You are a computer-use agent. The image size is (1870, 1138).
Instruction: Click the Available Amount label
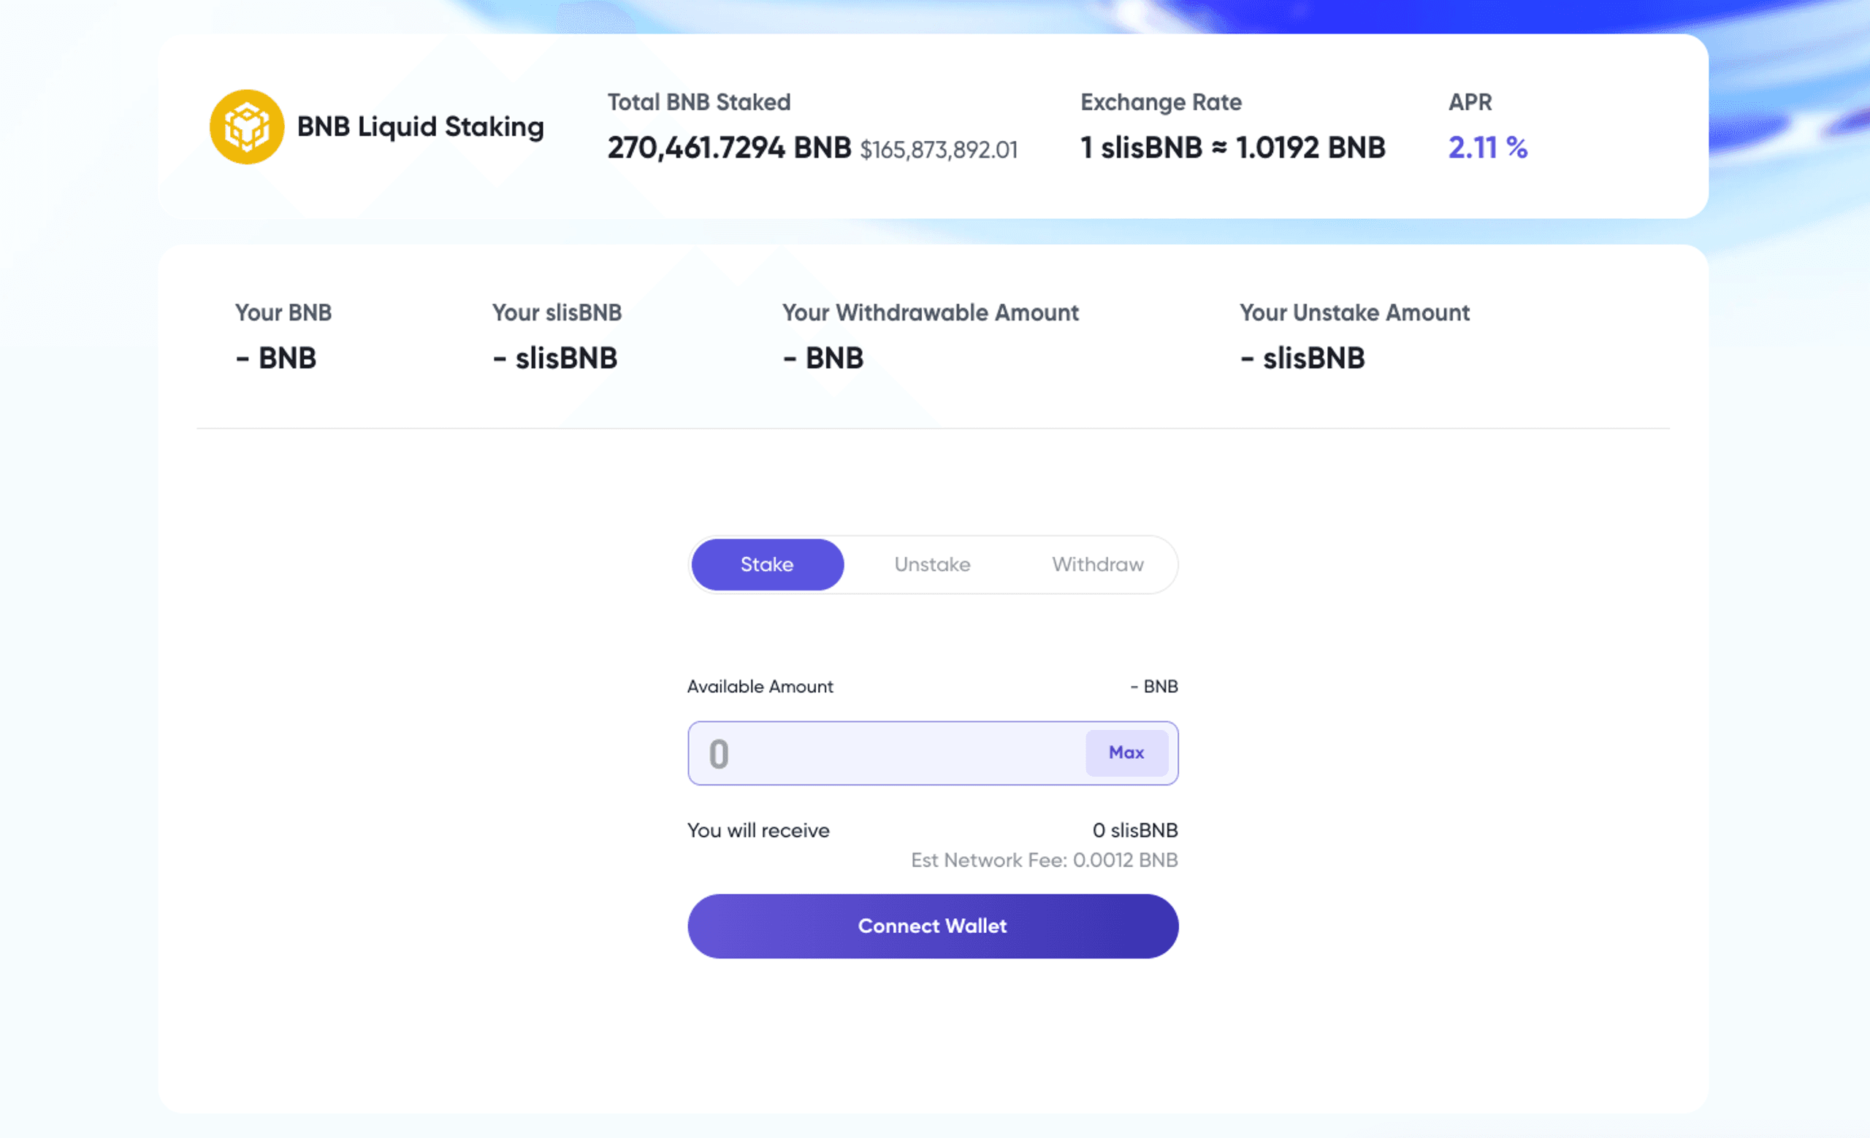tap(760, 686)
